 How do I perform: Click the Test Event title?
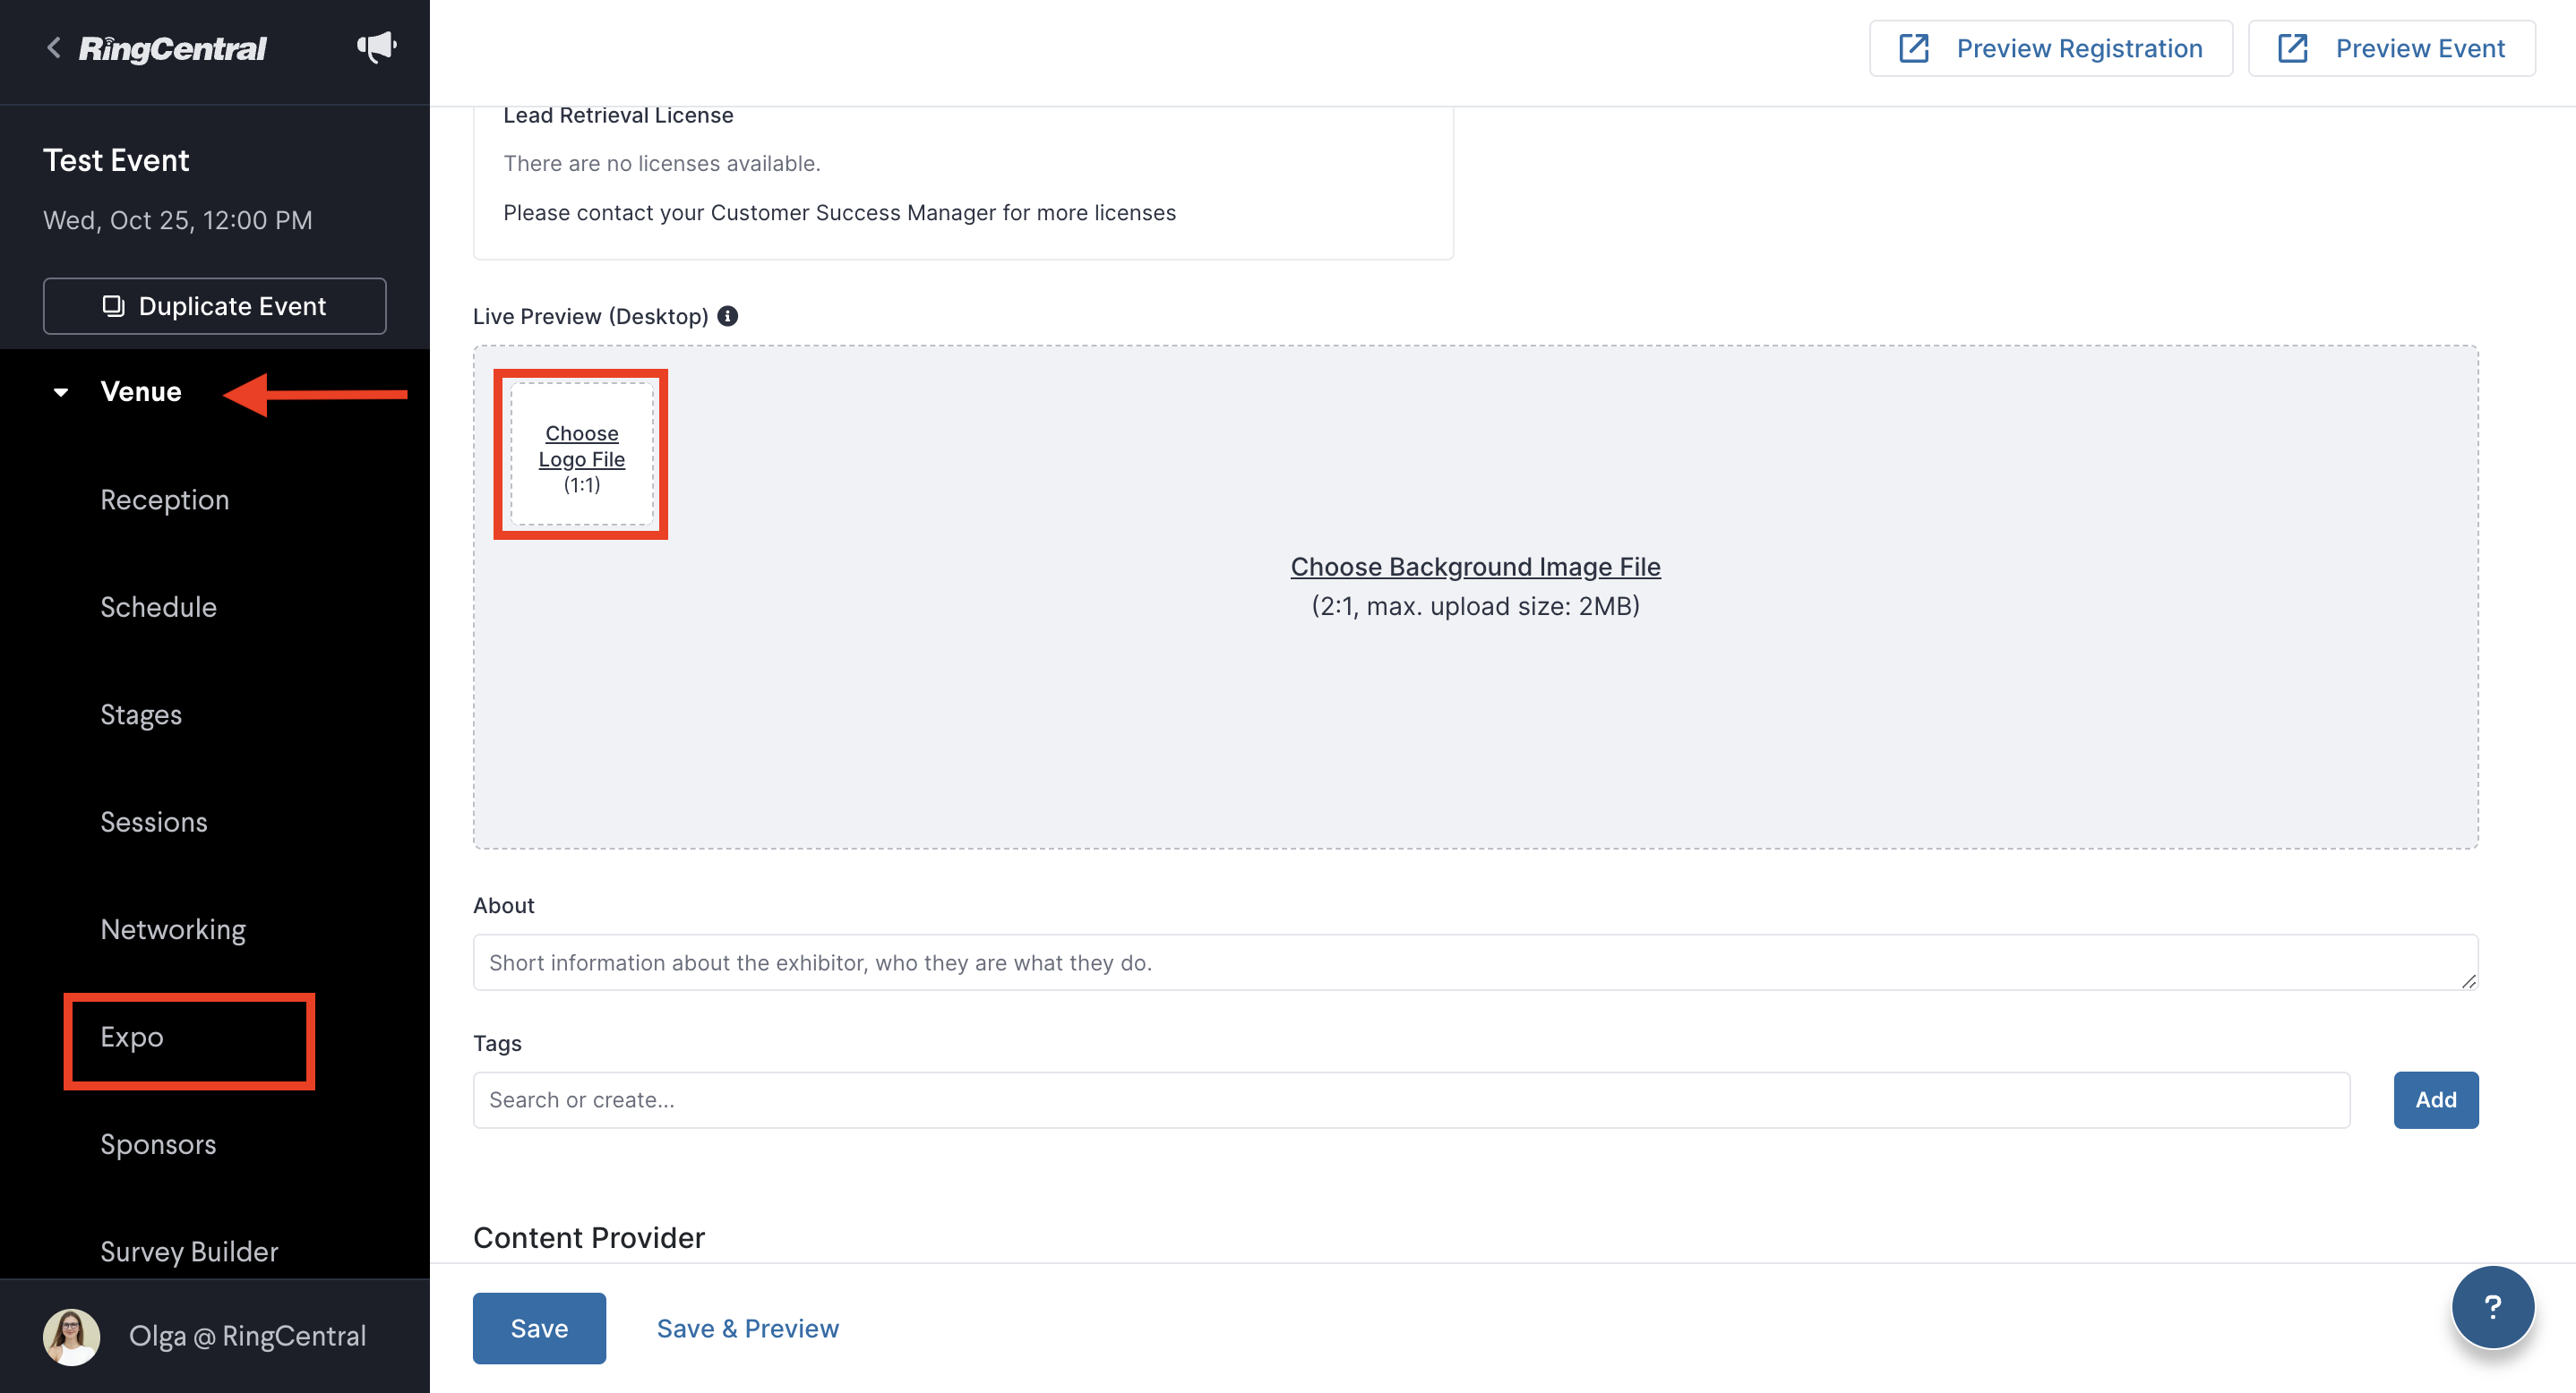[x=116, y=160]
